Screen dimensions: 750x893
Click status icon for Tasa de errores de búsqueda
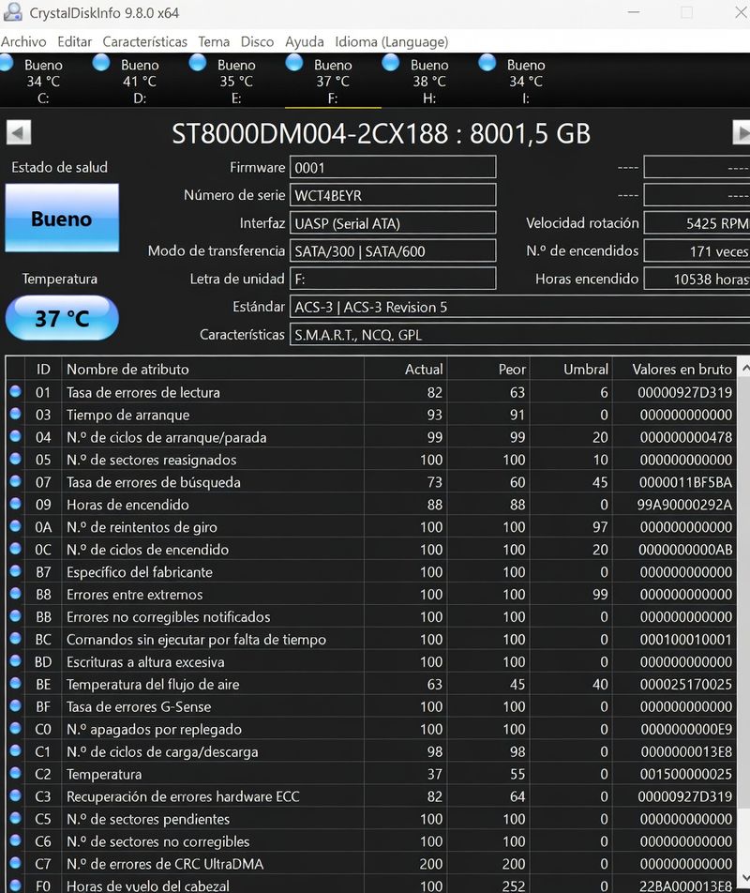(15, 481)
